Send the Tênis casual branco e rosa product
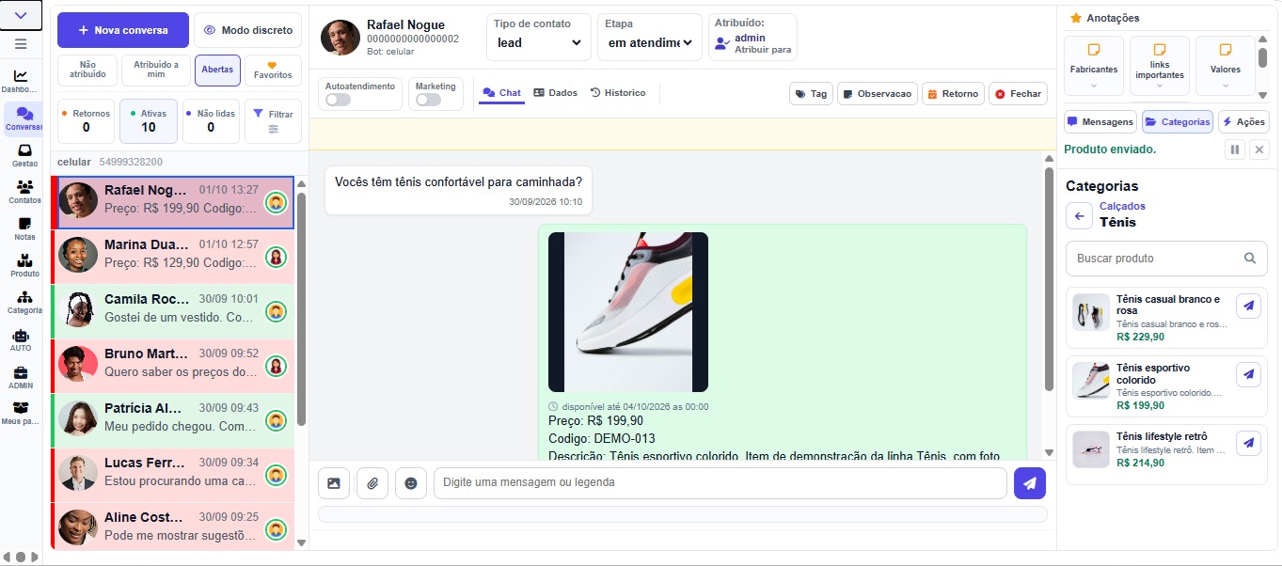 tap(1248, 305)
